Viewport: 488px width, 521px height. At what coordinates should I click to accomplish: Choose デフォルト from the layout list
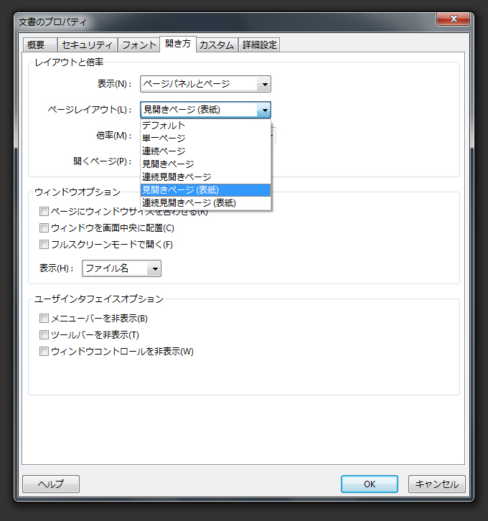pos(205,126)
